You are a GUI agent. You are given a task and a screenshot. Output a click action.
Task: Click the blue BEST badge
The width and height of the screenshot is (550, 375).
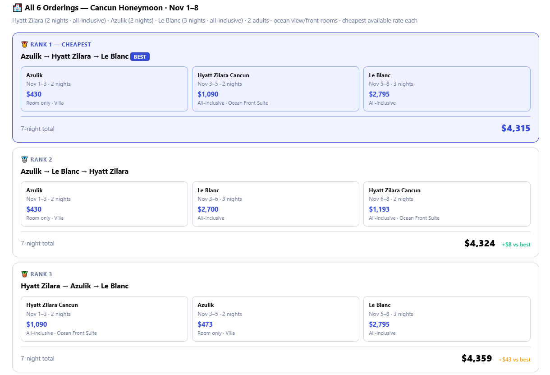click(140, 57)
